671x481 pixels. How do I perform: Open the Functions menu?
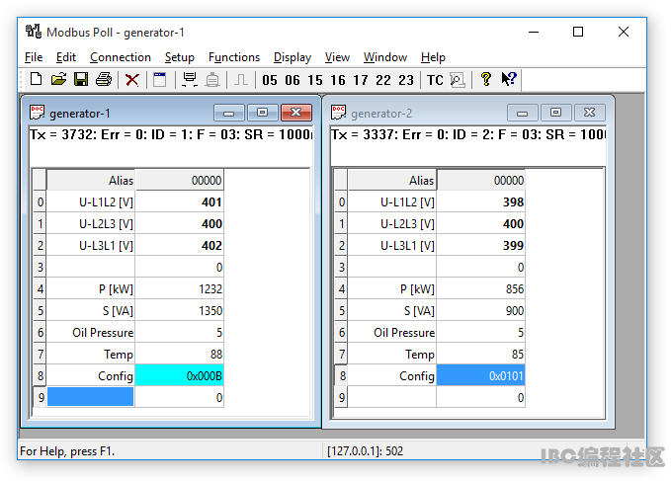click(x=234, y=57)
